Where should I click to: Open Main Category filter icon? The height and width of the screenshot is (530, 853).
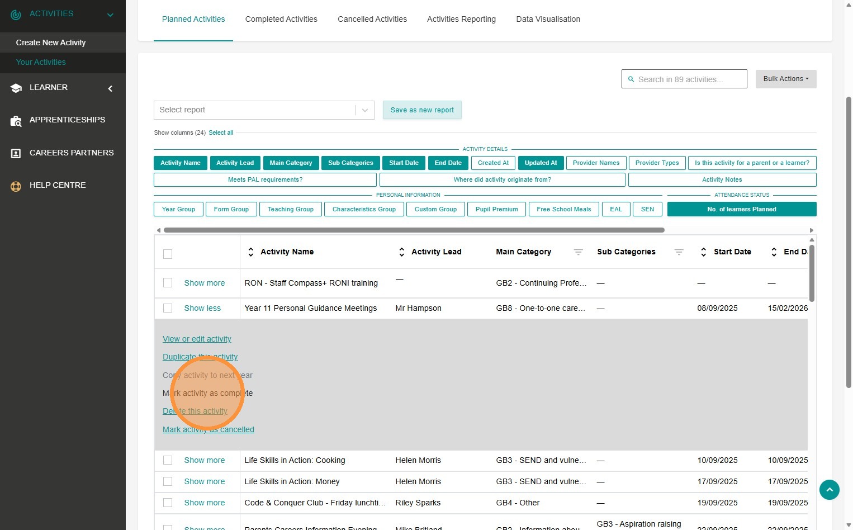click(579, 252)
